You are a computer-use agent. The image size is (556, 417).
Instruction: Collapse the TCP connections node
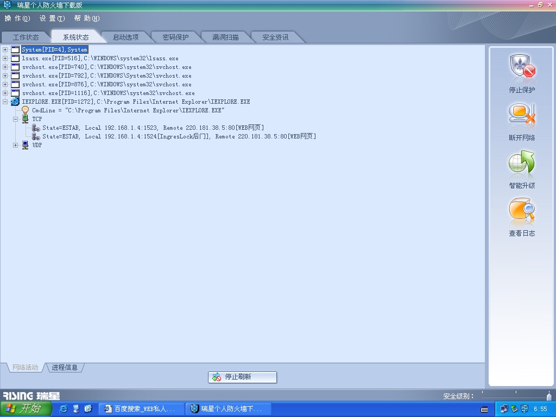pos(15,119)
